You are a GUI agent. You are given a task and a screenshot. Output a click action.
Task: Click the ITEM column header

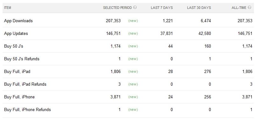[8, 8]
